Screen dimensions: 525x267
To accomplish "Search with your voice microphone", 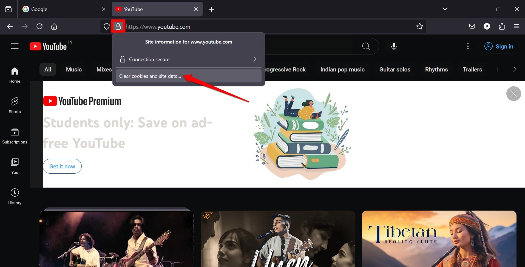I will pos(394,46).
